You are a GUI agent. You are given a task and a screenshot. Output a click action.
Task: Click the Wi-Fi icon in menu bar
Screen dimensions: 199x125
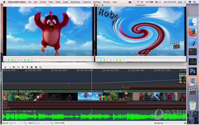(138, 2)
